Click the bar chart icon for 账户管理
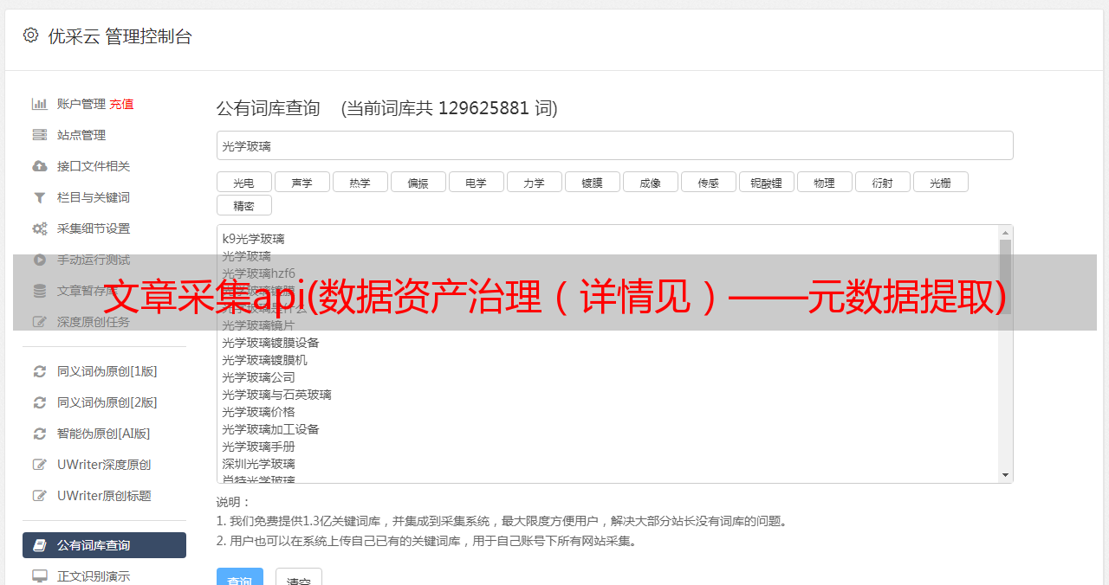The width and height of the screenshot is (1109, 585). pyautogui.click(x=40, y=104)
